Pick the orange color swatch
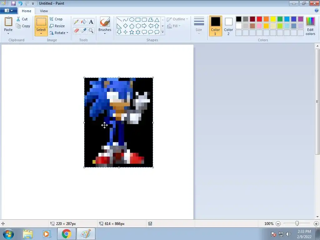This screenshot has width=320, height=240. (x=266, y=19)
